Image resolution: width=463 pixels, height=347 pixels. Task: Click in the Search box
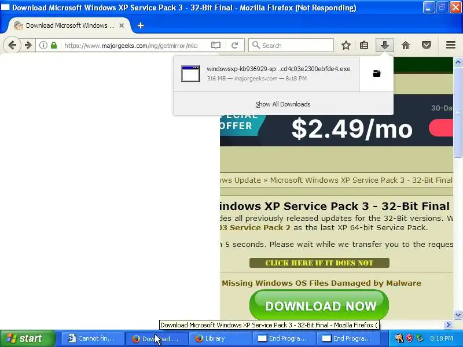291,46
